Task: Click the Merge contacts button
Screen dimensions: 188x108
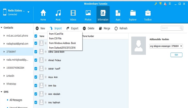Action: 104,28
